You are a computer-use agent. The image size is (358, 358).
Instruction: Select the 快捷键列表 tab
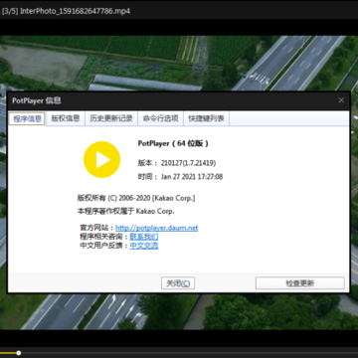(x=206, y=118)
